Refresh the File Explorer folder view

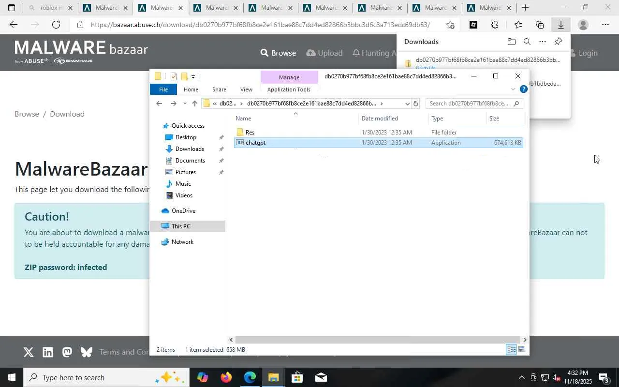coord(415,104)
